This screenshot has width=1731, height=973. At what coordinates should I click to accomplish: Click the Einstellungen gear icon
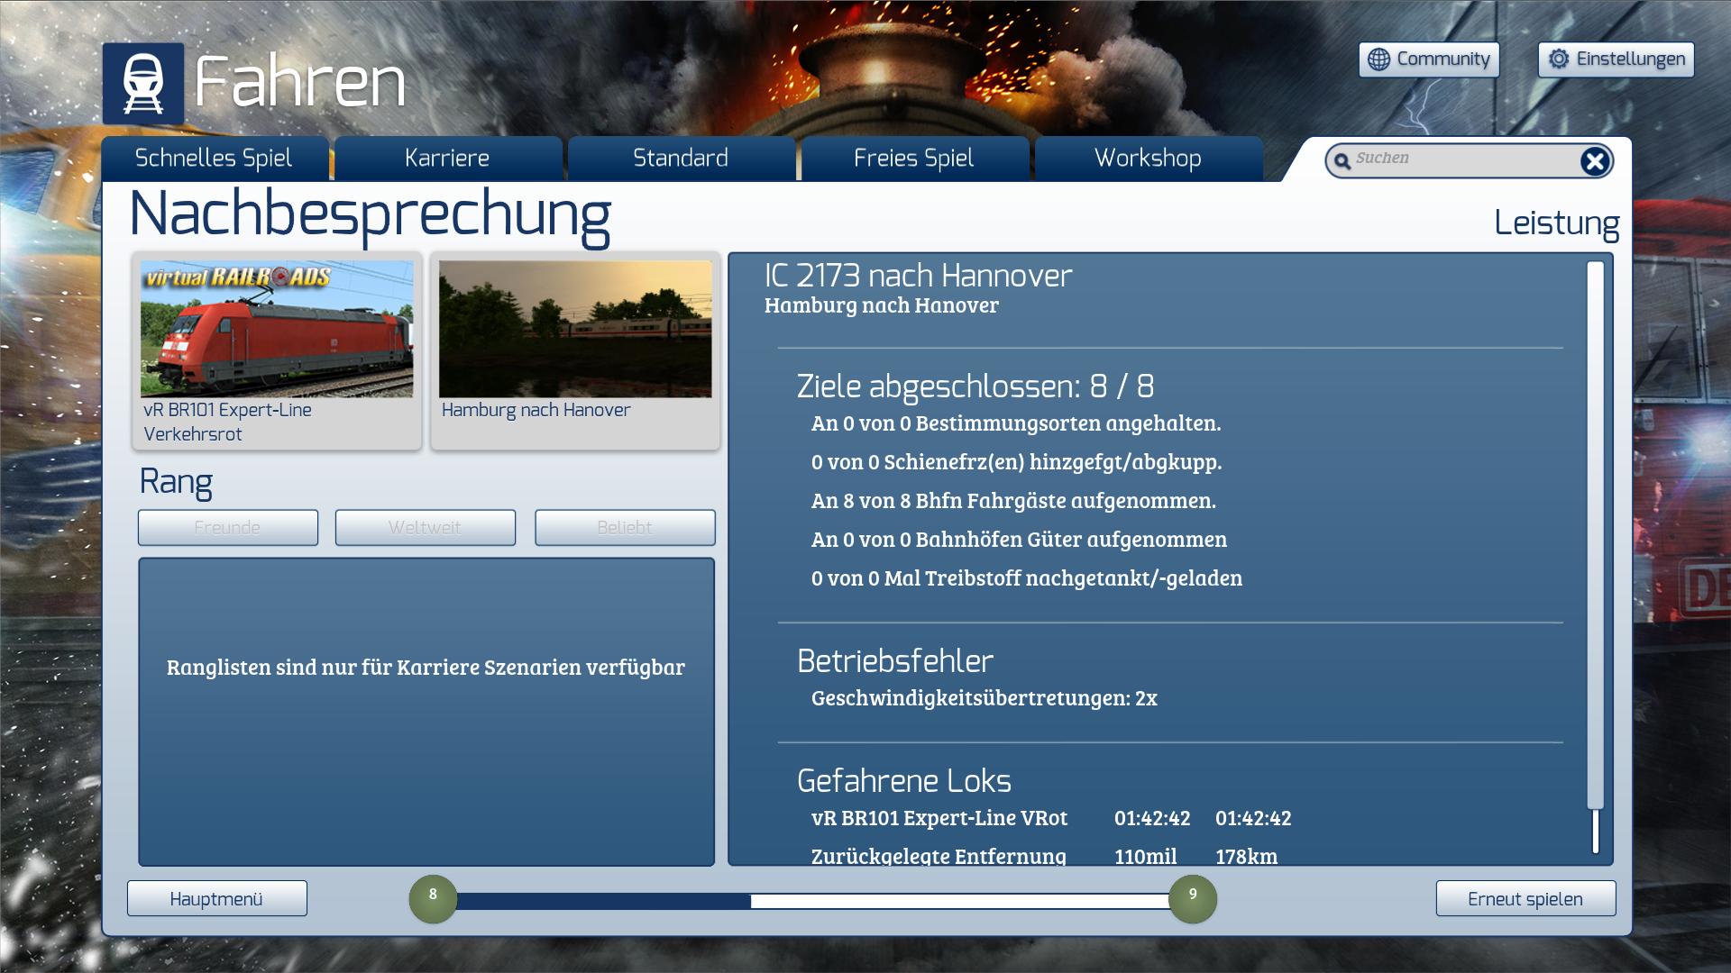coord(1559,59)
